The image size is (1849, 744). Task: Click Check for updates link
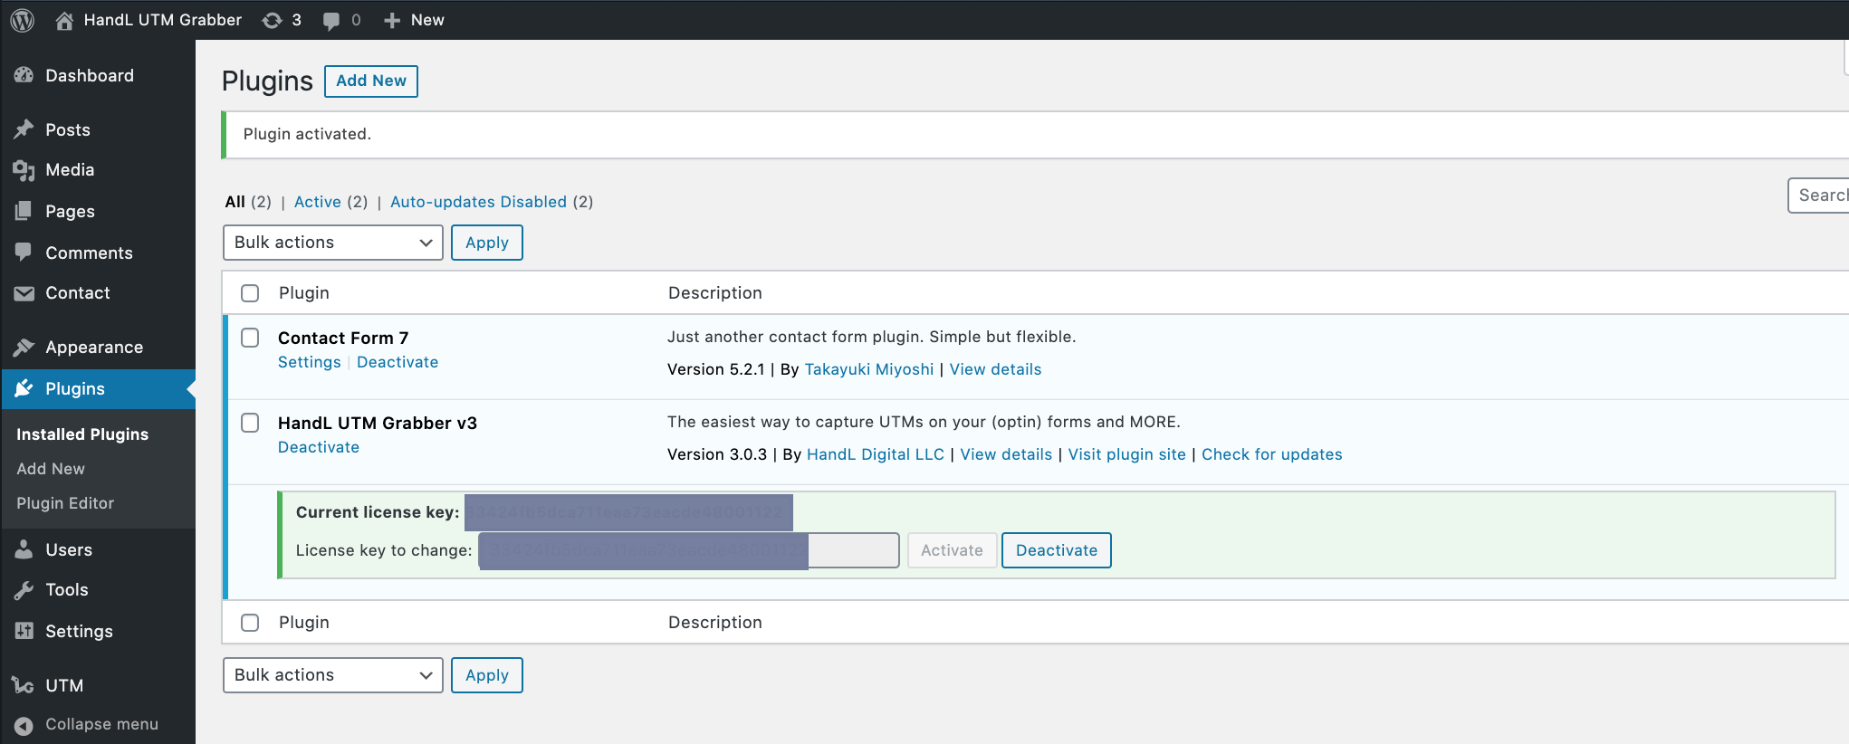(x=1271, y=454)
